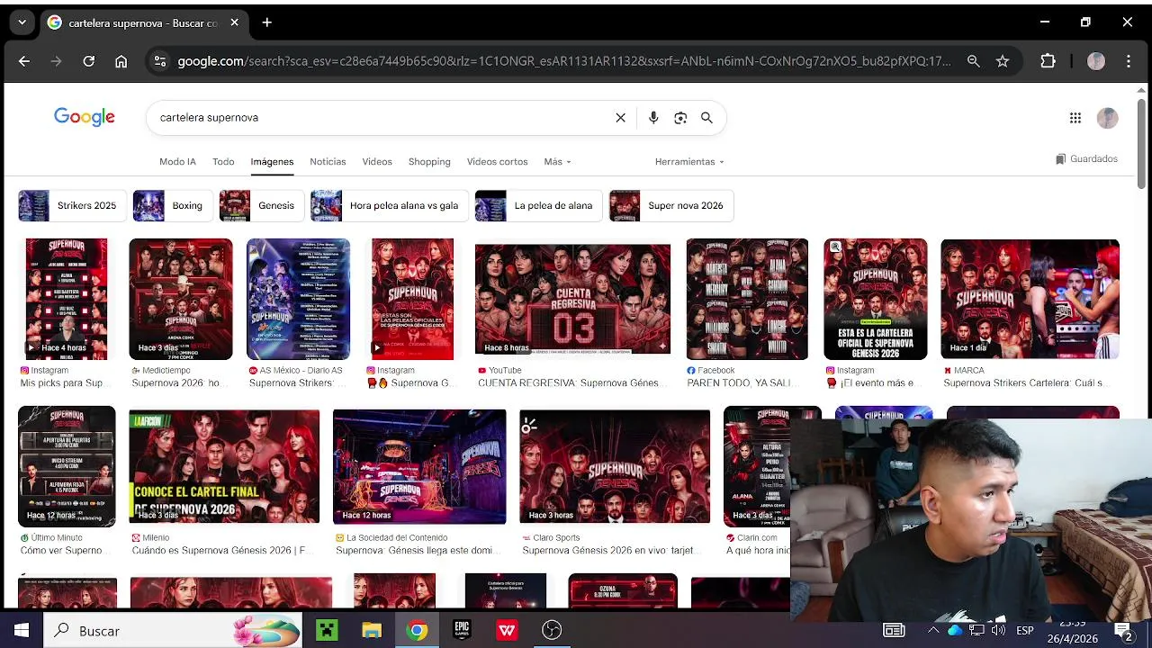
Task: Open the browser home page icon
Action: [121, 61]
